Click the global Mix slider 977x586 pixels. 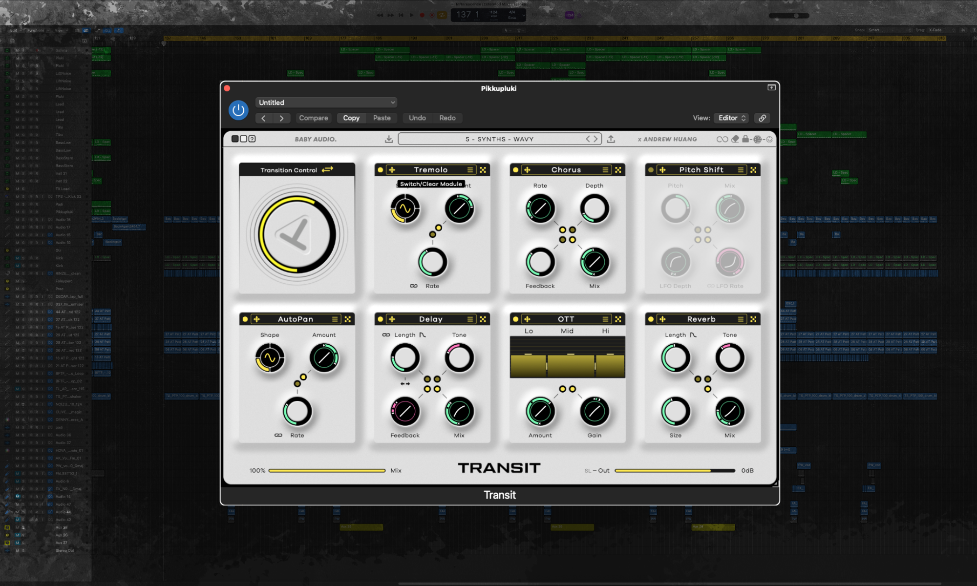pyautogui.click(x=327, y=471)
